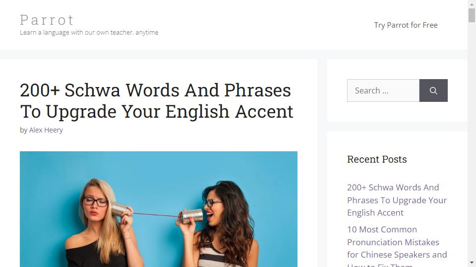Select the Recent Posts sidebar heading
Image resolution: width=476 pixels, height=267 pixels.
[377, 159]
